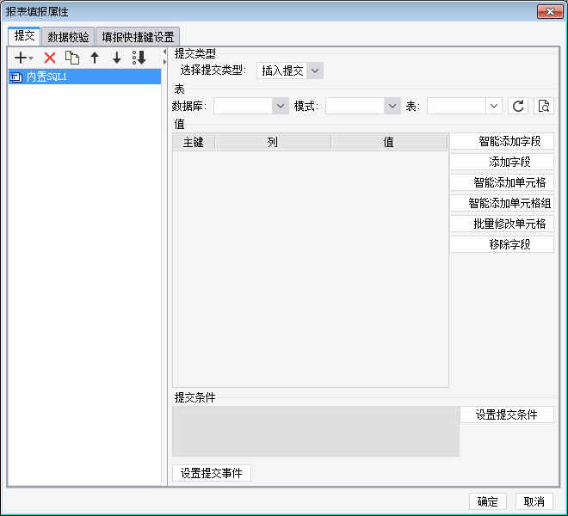Delete selected item with red X icon

pos(50,58)
